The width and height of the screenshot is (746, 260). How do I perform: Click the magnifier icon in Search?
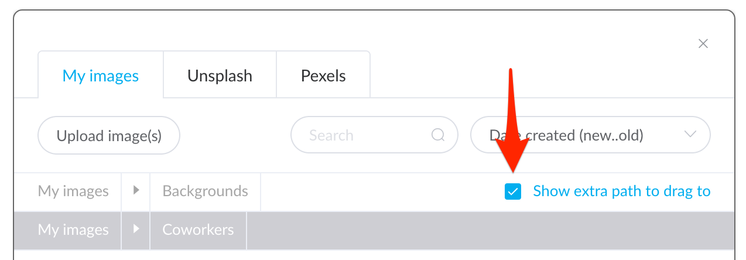click(438, 135)
